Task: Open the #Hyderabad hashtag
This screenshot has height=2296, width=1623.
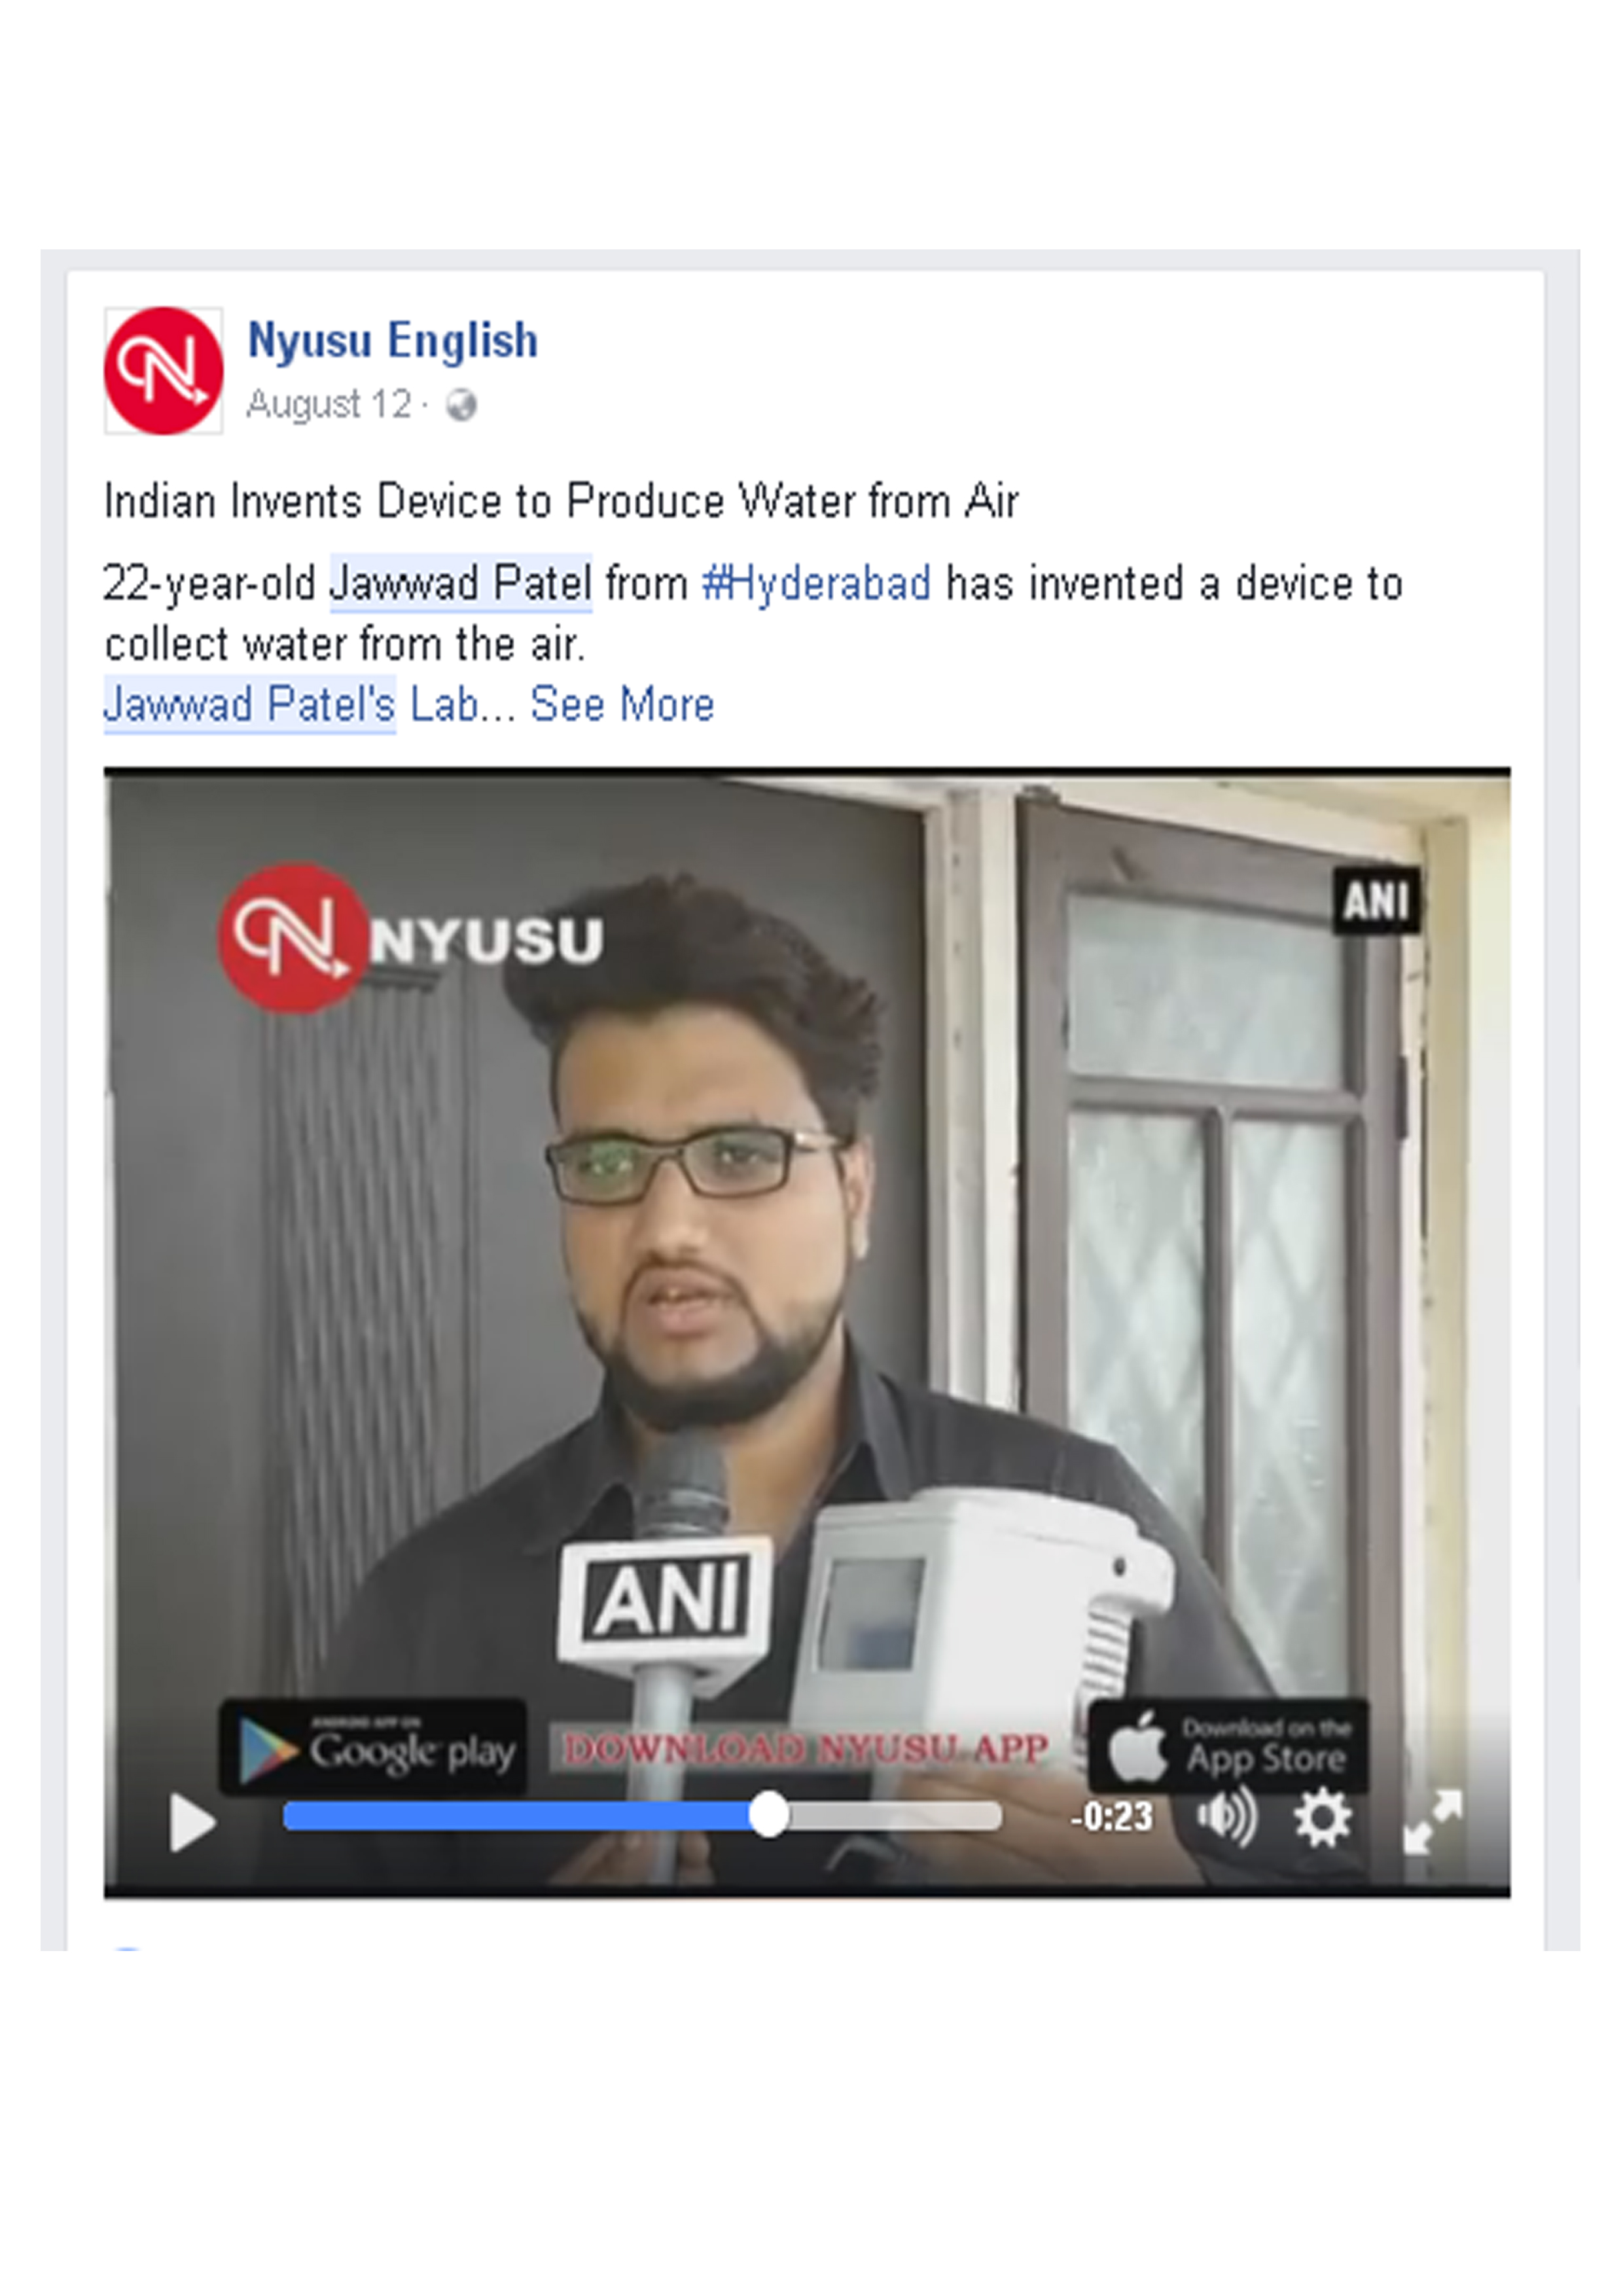Action: [816, 583]
